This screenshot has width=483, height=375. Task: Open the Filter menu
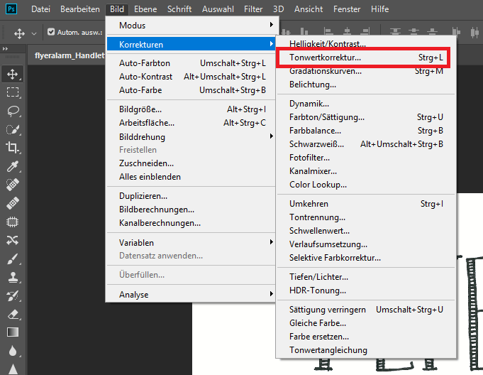coord(252,9)
